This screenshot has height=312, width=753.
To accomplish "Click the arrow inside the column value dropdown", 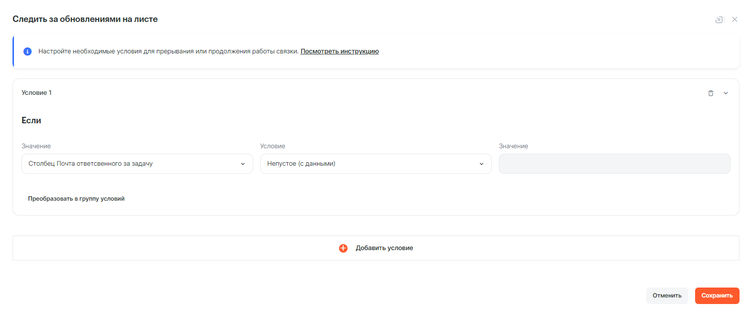I will [243, 164].
